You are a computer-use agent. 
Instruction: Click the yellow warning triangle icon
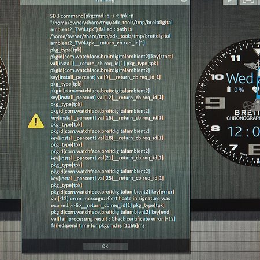[36, 121]
